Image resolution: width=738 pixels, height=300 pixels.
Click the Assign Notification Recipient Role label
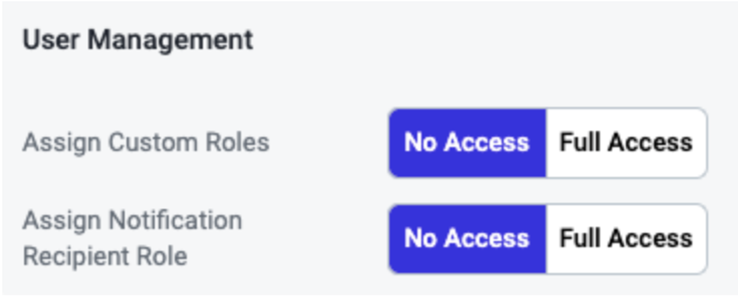[132, 238]
